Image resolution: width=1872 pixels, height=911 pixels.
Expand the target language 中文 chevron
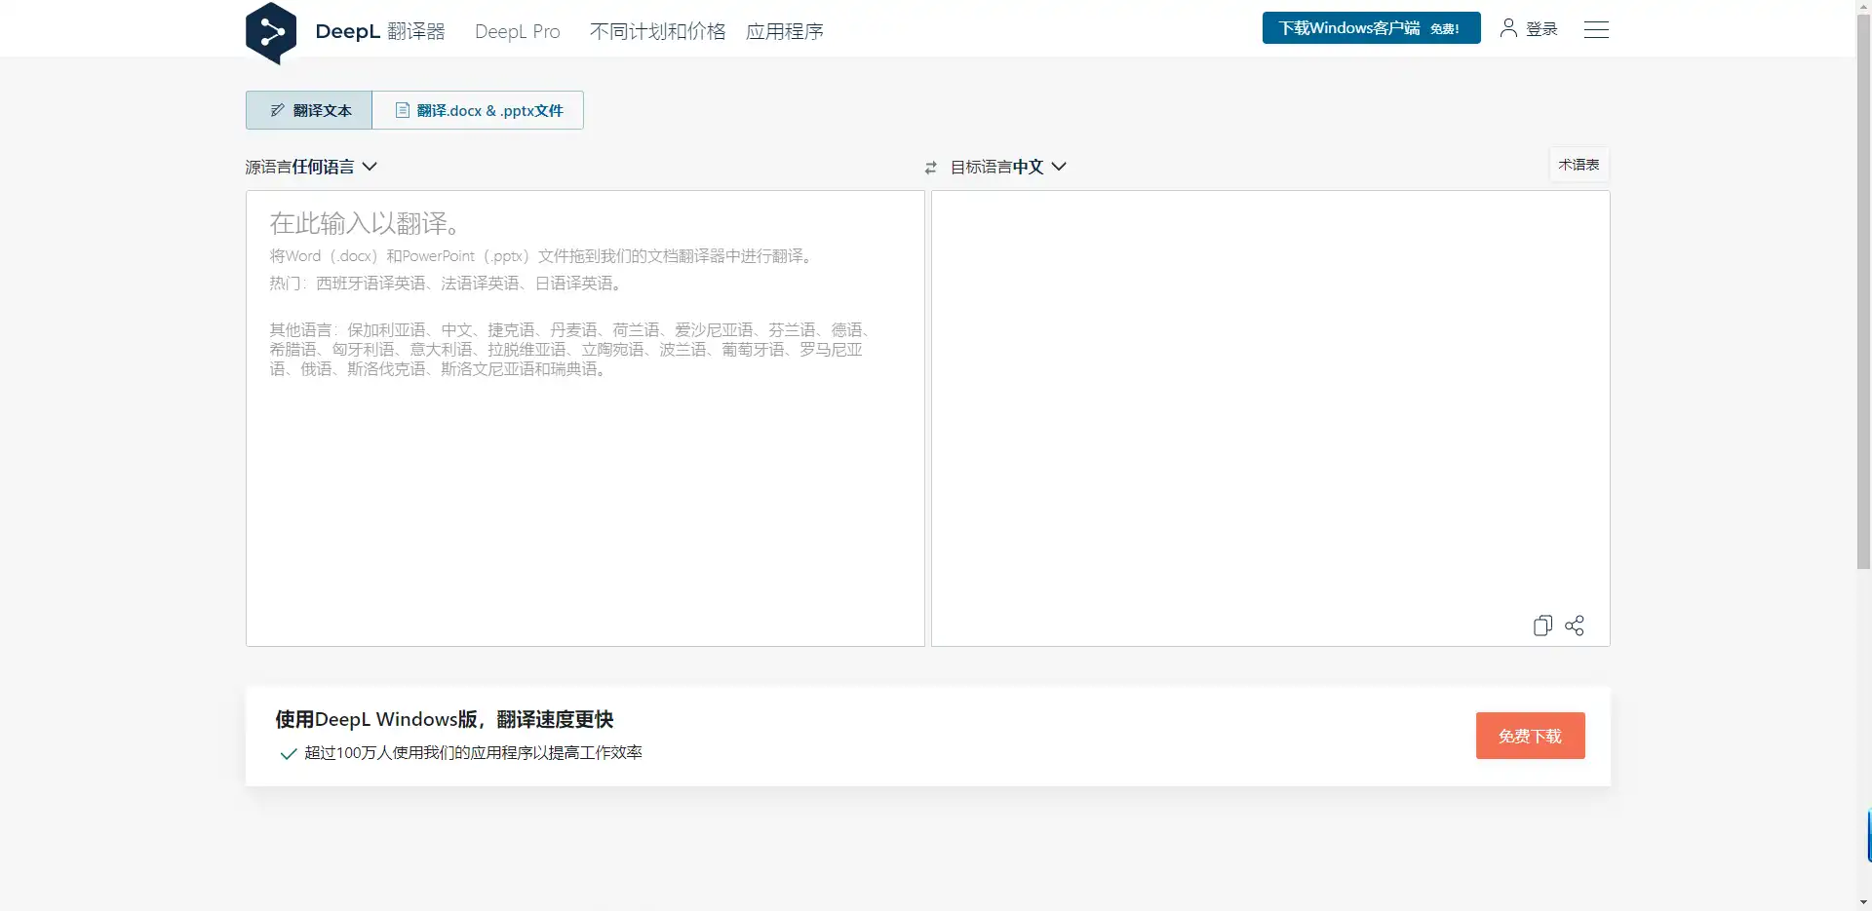click(x=1059, y=167)
